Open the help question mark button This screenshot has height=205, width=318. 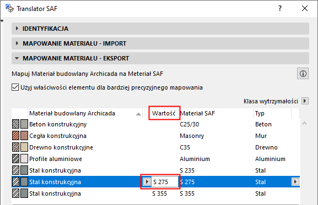point(280,8)
